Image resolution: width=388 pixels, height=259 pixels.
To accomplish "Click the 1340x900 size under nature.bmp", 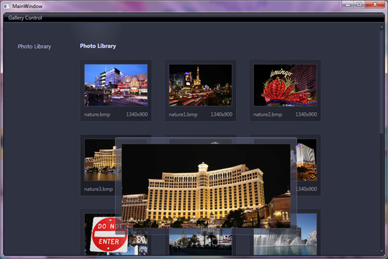I will coord(137,115).
